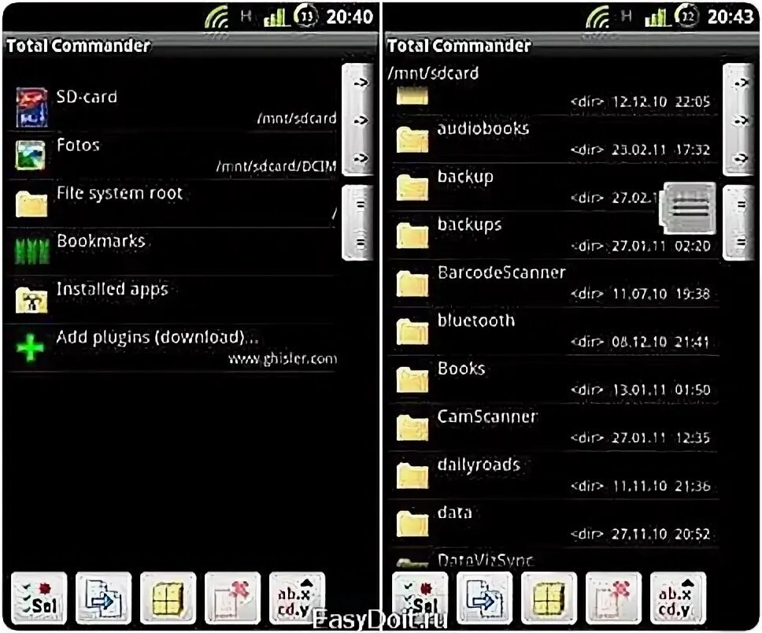The width and height of the screenshot is (762, 633).
Task: Open the BarcodeScanner folder icon
Action: (412, 283)
